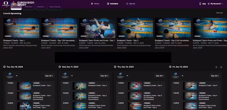
Task: Click World Aquatics logo in Dec 11 column
Action: [x=65, y=76]
